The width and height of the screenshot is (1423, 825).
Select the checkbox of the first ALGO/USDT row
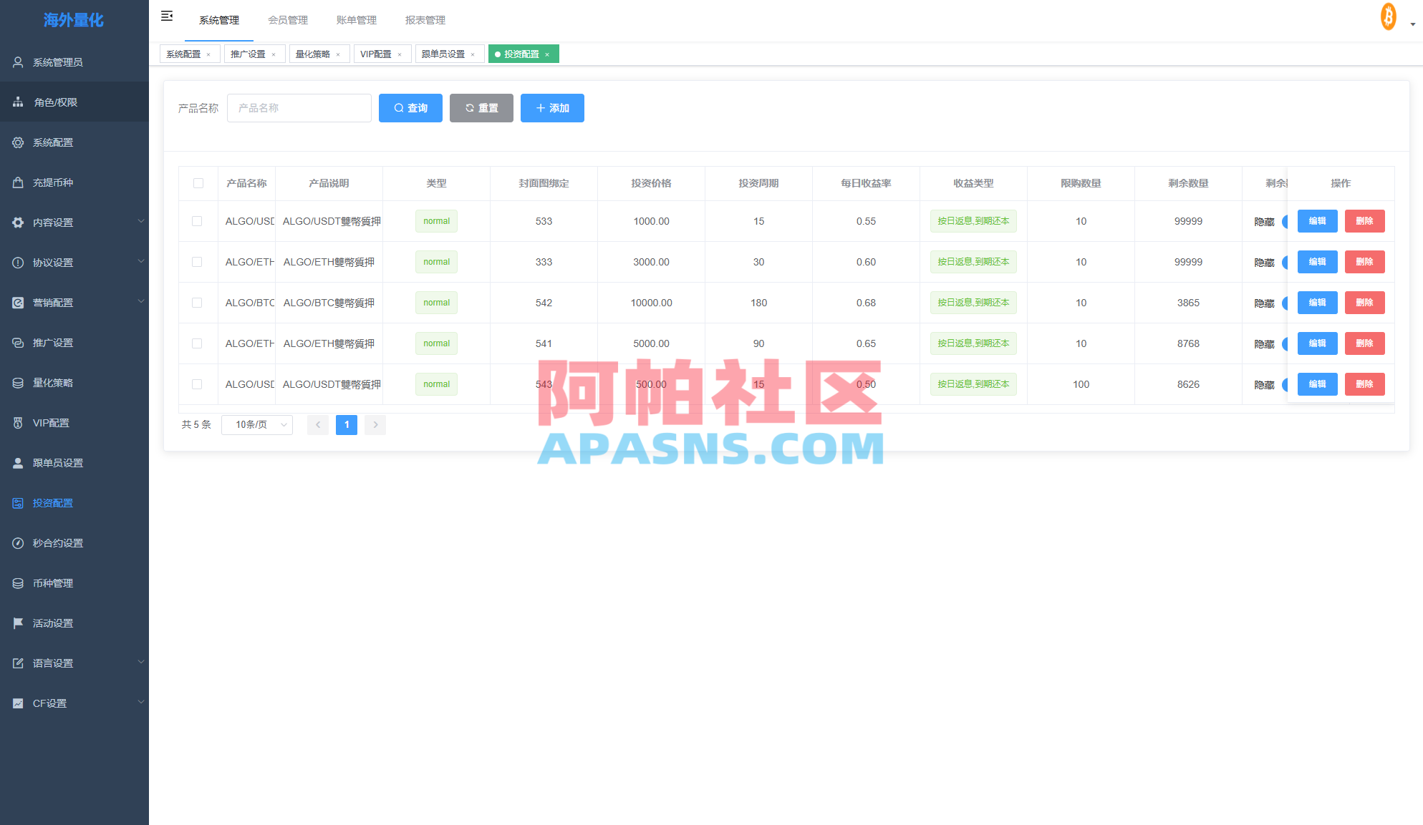point(198,221)
